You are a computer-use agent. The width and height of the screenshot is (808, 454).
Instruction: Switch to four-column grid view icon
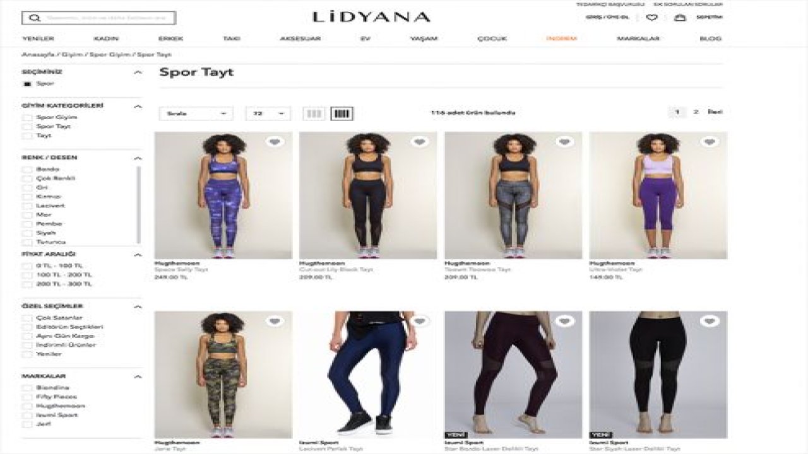point(342,113)
